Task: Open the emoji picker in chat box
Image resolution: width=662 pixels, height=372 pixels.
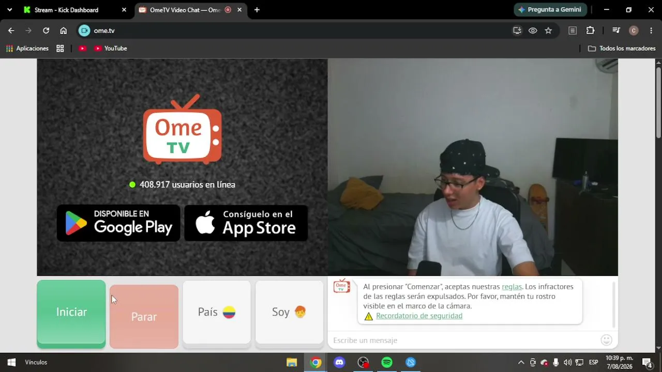Action: pos(607,340)
